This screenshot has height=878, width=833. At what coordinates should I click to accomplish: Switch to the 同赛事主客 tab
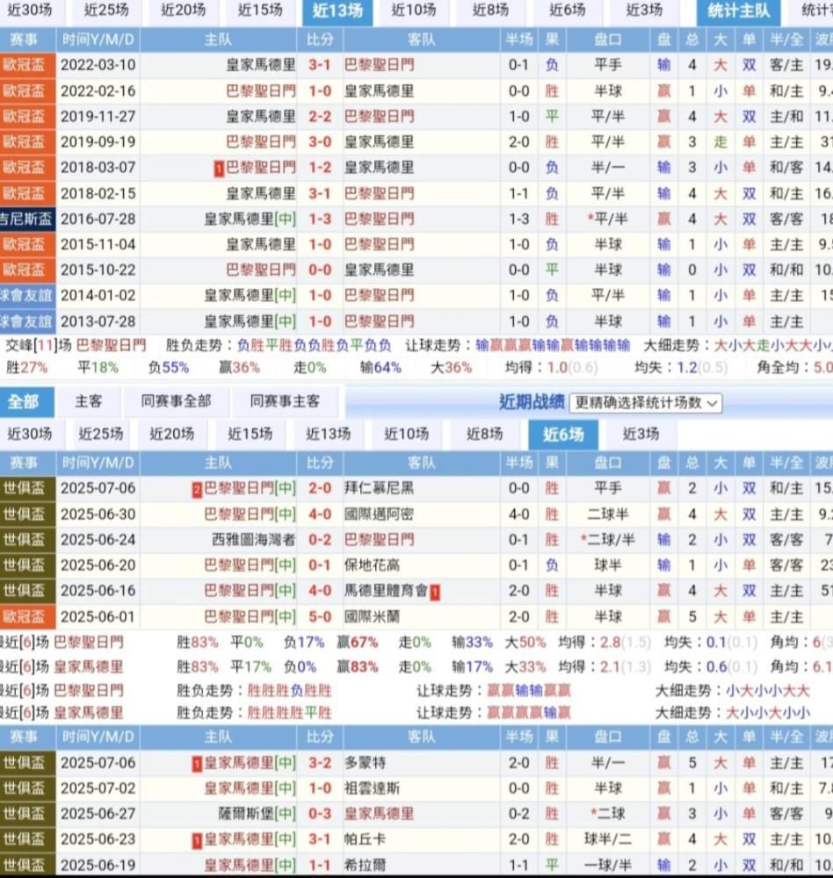pos(285,401)
